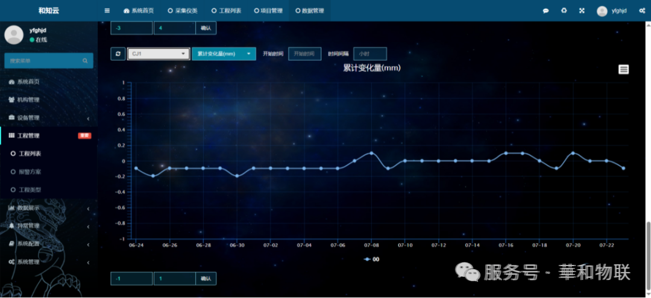Click the 07-08 peak data point

[x=371, y=153]
